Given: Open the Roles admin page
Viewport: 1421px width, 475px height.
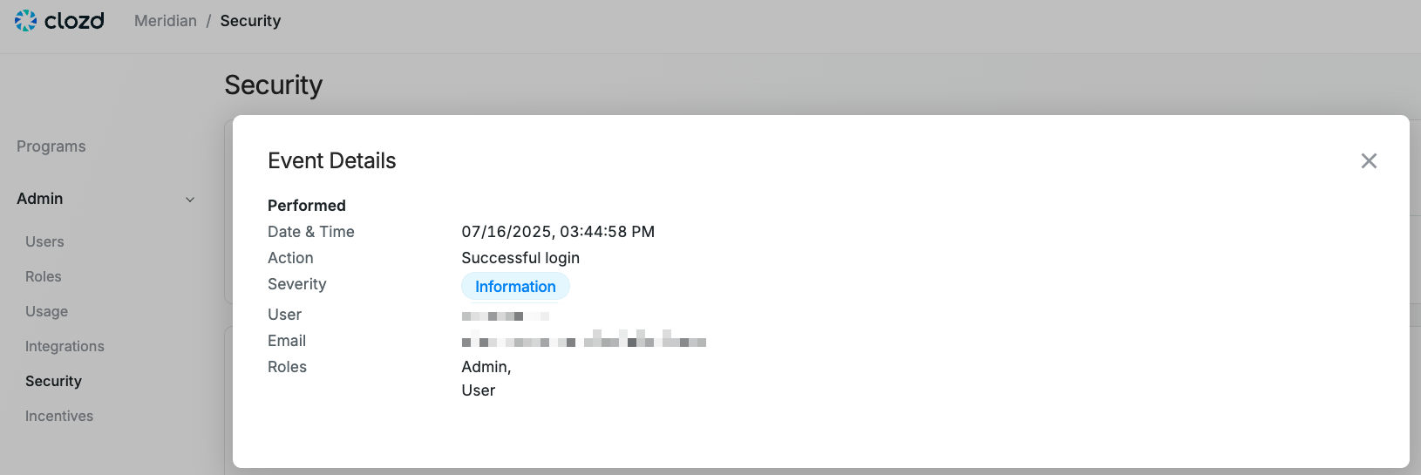Looking at the screenshot, I should click(x=44, y=276).
